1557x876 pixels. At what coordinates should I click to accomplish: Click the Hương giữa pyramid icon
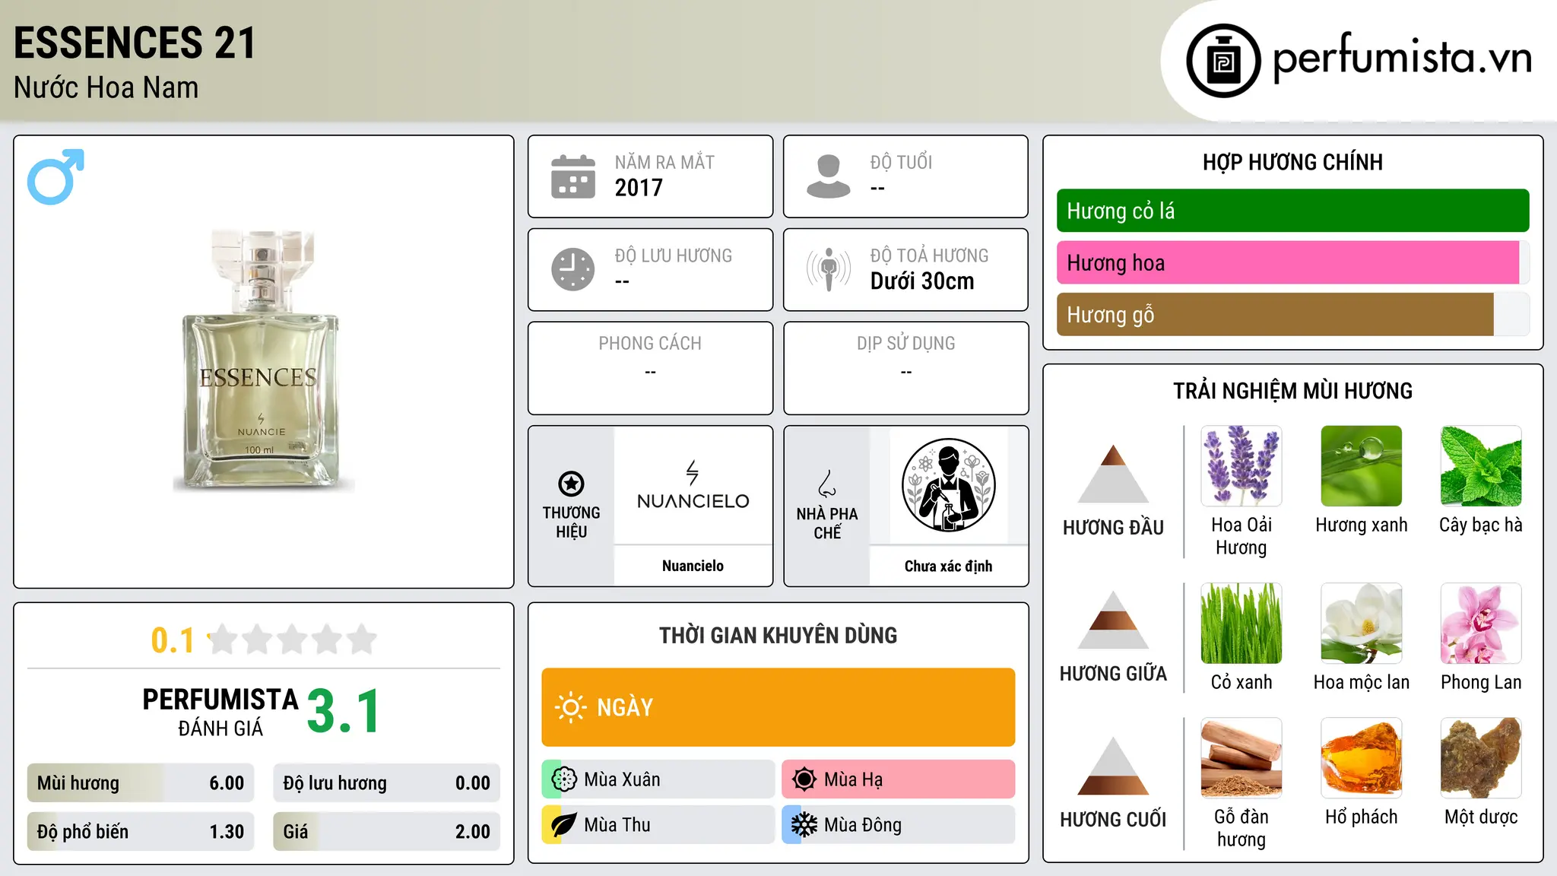point(1114,620)
